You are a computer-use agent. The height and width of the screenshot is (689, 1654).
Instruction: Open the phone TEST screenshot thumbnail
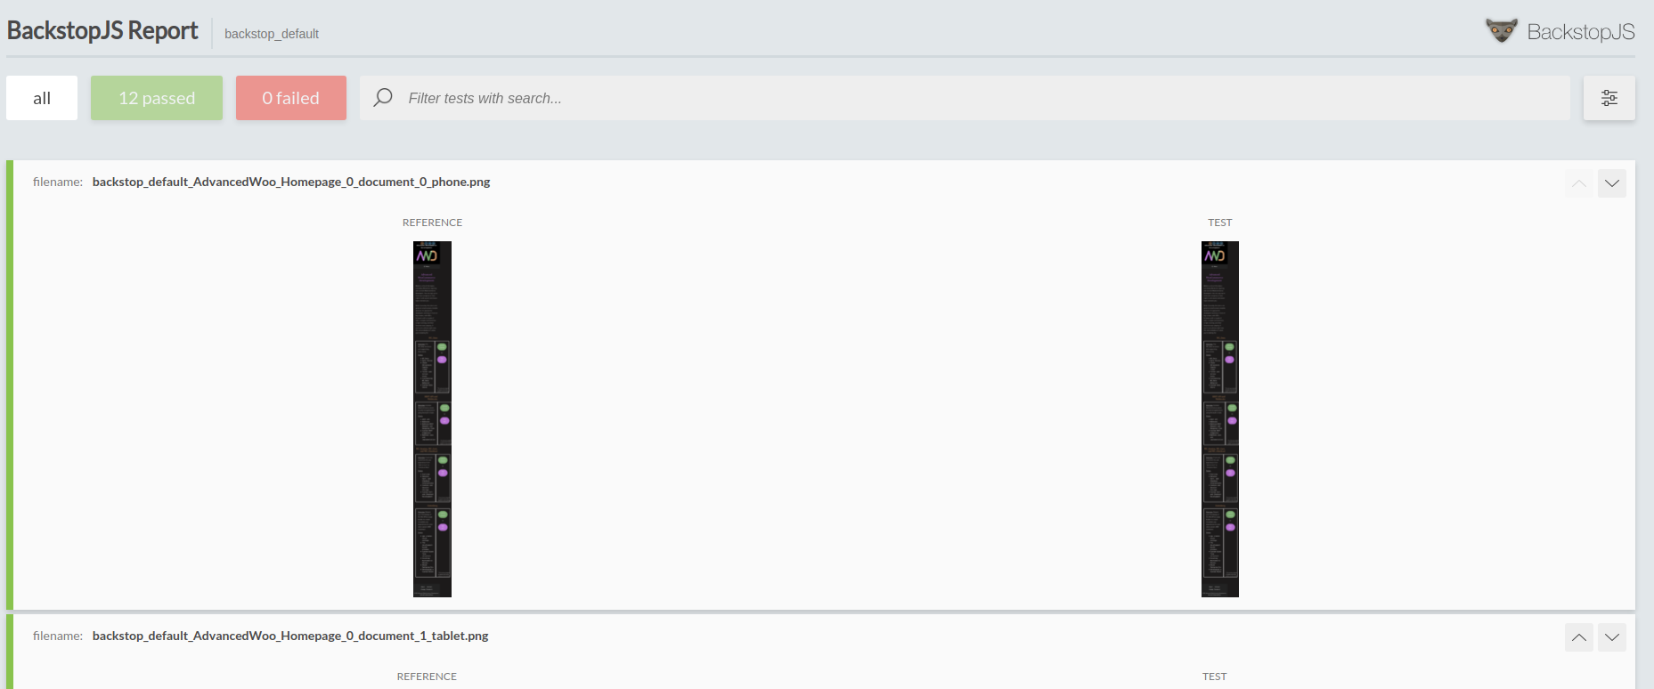1220,419
